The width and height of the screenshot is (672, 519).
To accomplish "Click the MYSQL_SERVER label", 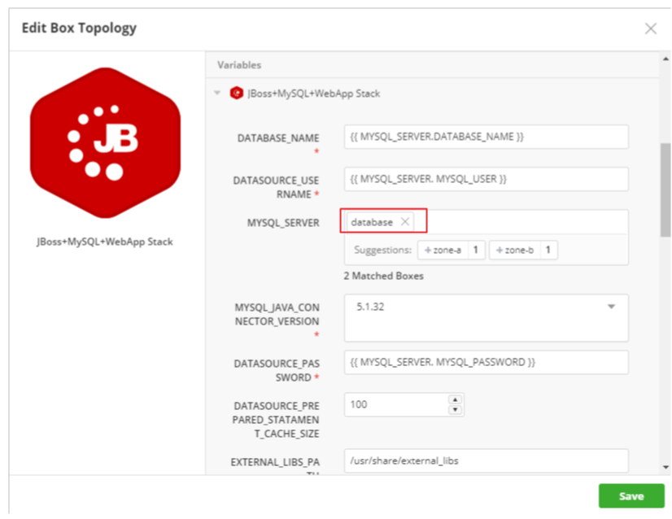I will coord(283,223).
